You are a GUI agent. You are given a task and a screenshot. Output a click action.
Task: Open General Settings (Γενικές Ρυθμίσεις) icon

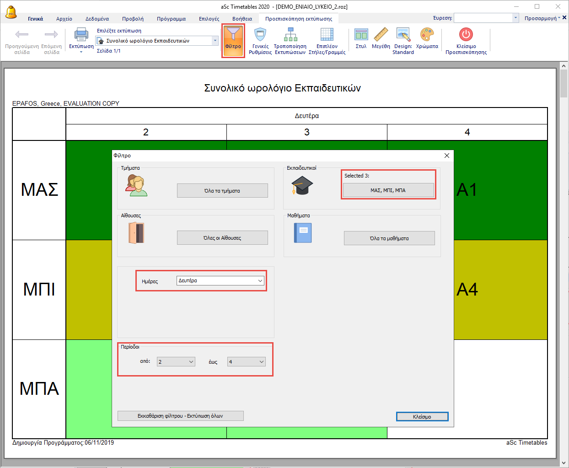[x=260, y=35]
